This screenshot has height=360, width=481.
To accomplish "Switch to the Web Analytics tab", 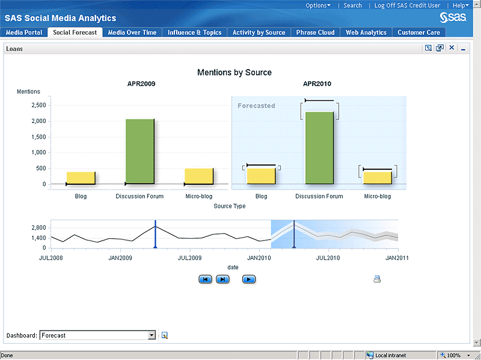I will (366, 32).
